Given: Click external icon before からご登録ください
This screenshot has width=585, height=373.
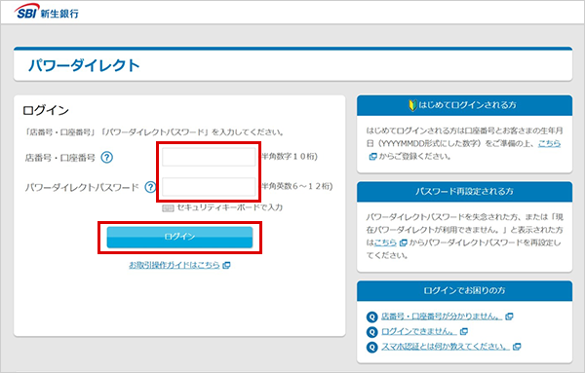Looking at the screenshot, I should [372, 157].
